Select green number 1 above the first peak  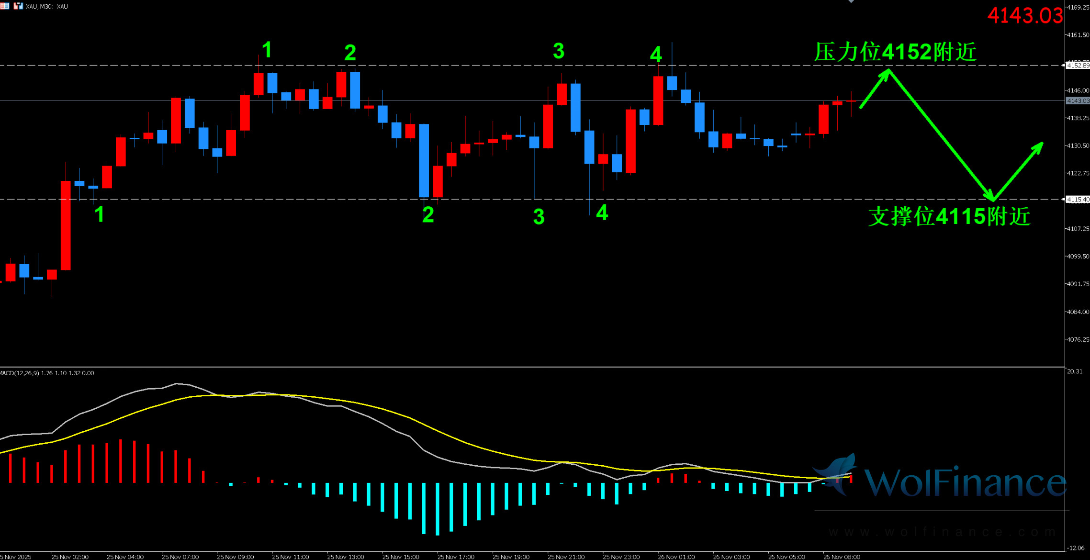[267, 50]
